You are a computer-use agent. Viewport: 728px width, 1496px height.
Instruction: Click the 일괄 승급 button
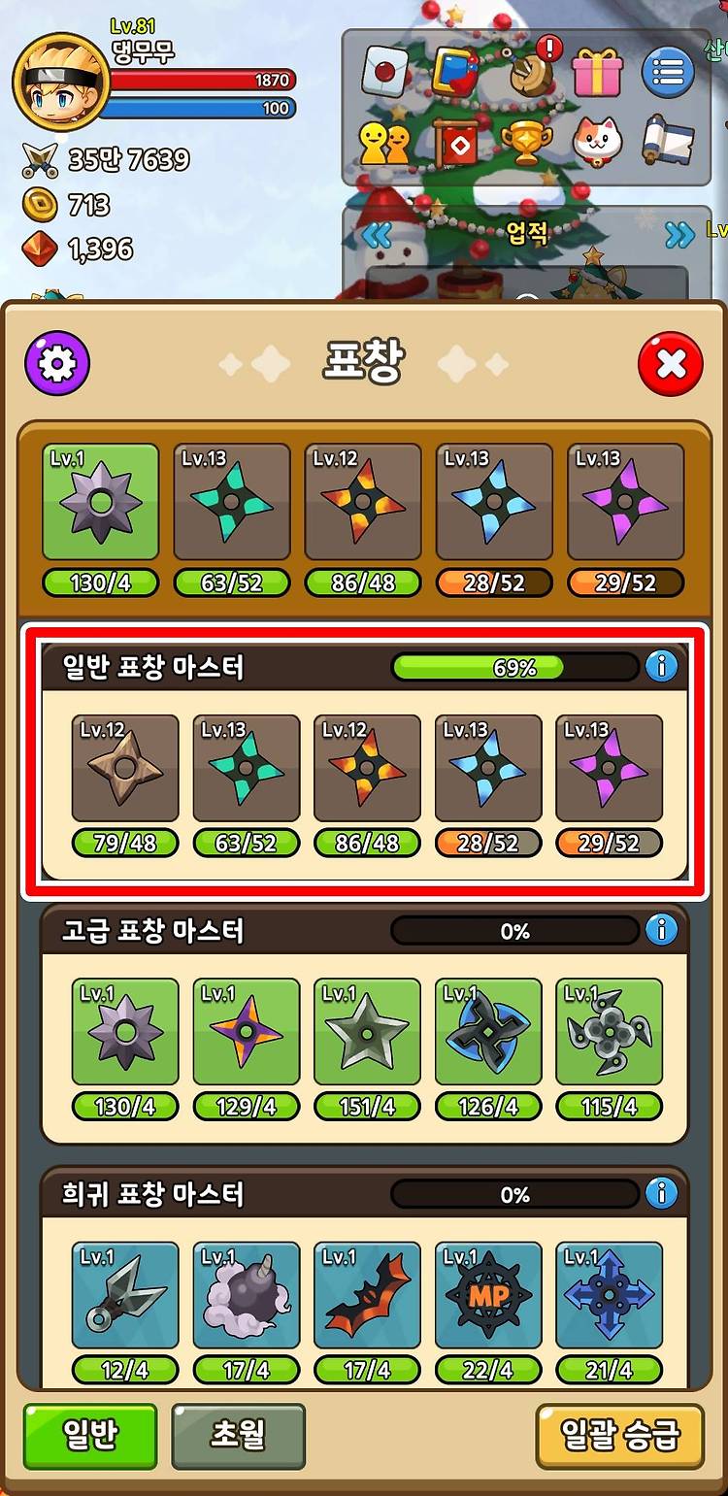[x=619, y=1436]
